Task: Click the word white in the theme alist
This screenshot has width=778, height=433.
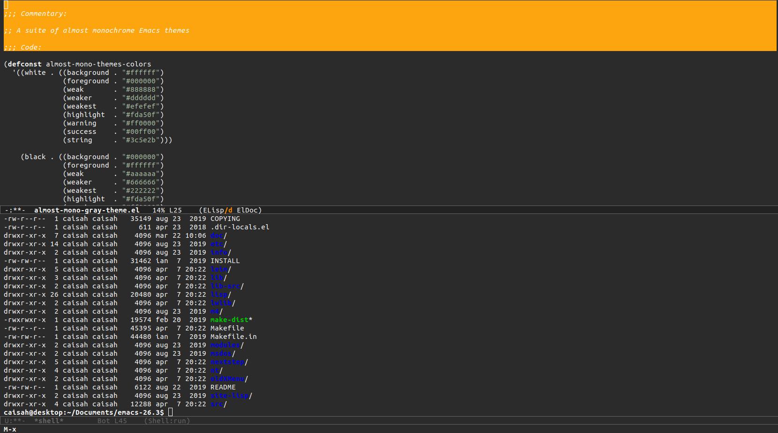Action: (35, 73)
